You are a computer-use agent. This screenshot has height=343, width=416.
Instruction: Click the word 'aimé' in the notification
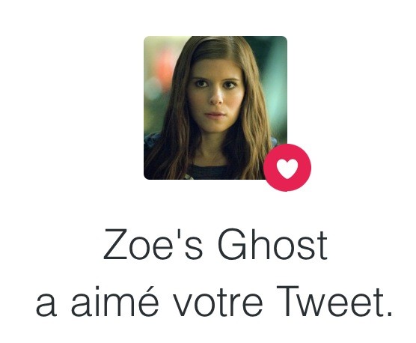(x=114, y=301)
